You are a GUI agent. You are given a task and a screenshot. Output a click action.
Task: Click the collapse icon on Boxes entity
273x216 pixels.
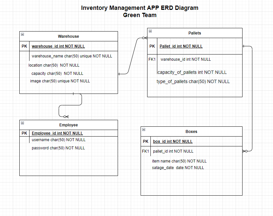point(144,129)
